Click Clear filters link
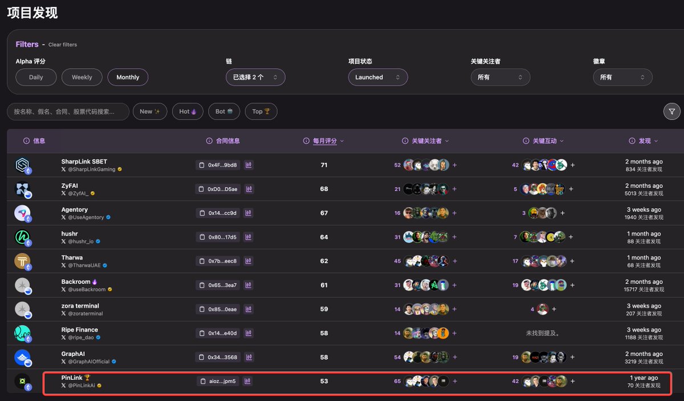Screen dimensions: 684x401 point(63,45)
